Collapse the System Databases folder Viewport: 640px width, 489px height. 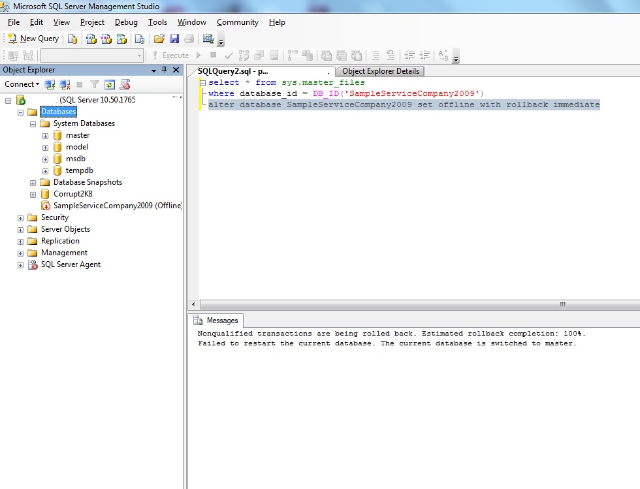(33, 123)
